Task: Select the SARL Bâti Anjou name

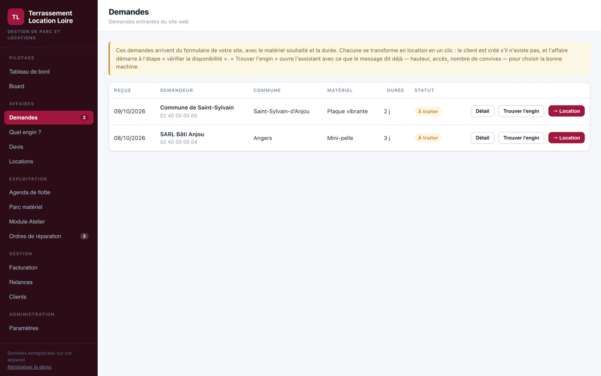Action: (182, 134)
